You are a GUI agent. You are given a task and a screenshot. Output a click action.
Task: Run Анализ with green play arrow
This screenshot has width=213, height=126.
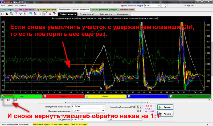pos(165,107)
